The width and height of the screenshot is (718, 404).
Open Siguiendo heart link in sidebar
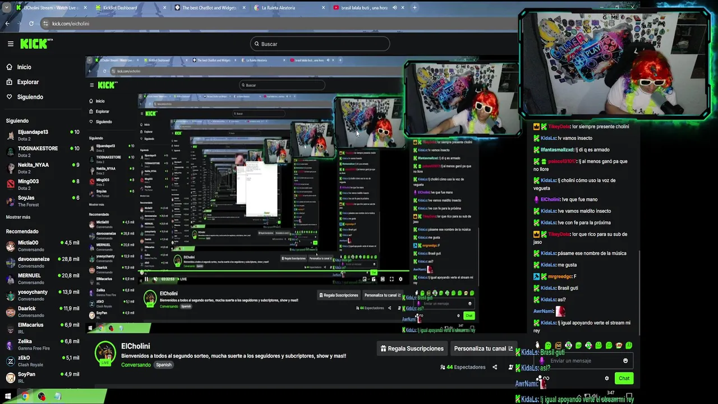25,97
